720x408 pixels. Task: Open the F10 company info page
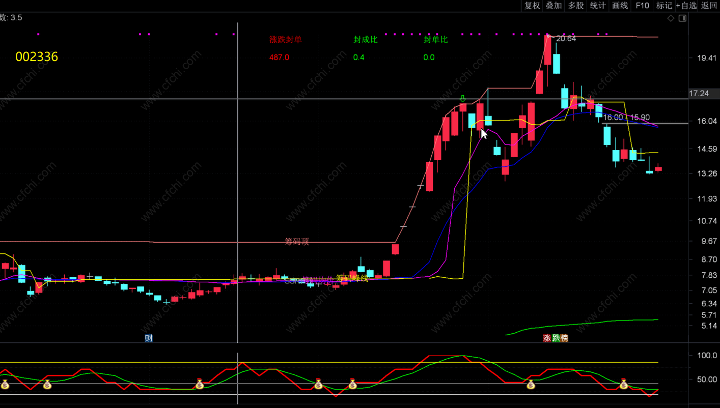[642, 6]
